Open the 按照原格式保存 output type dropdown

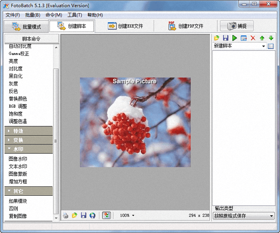tap(244, 216)
